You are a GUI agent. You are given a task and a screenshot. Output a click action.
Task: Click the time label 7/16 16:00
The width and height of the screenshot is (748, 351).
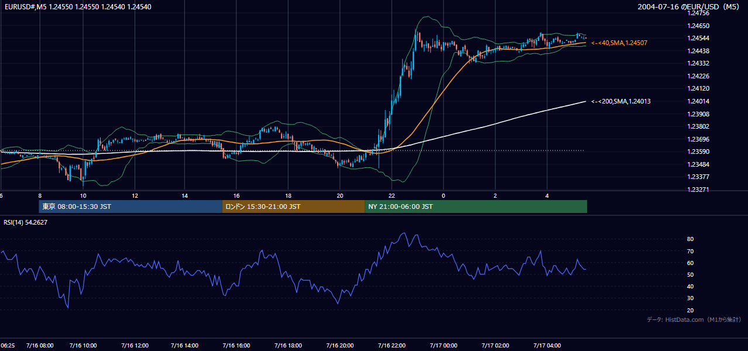pyautogui.click(x=237, y=346)
